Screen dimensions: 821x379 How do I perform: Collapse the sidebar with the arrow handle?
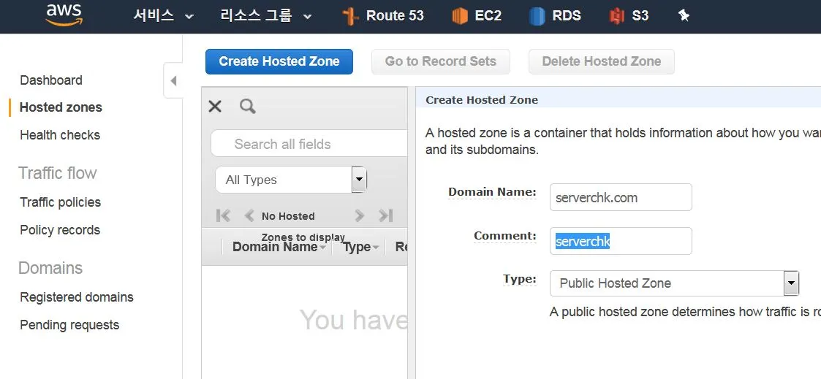point(173,80)
